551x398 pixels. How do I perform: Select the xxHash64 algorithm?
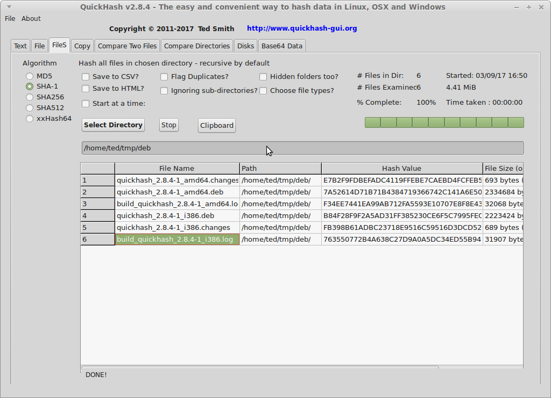(x=30, y=118)
